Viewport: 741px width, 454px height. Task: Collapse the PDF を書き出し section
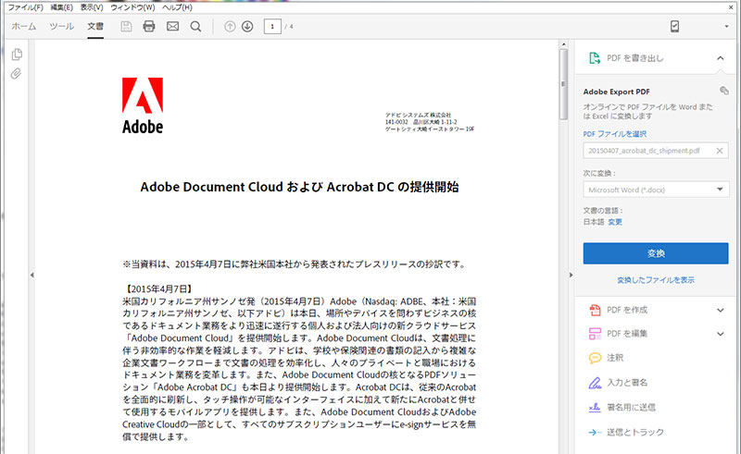coord(721,58)
